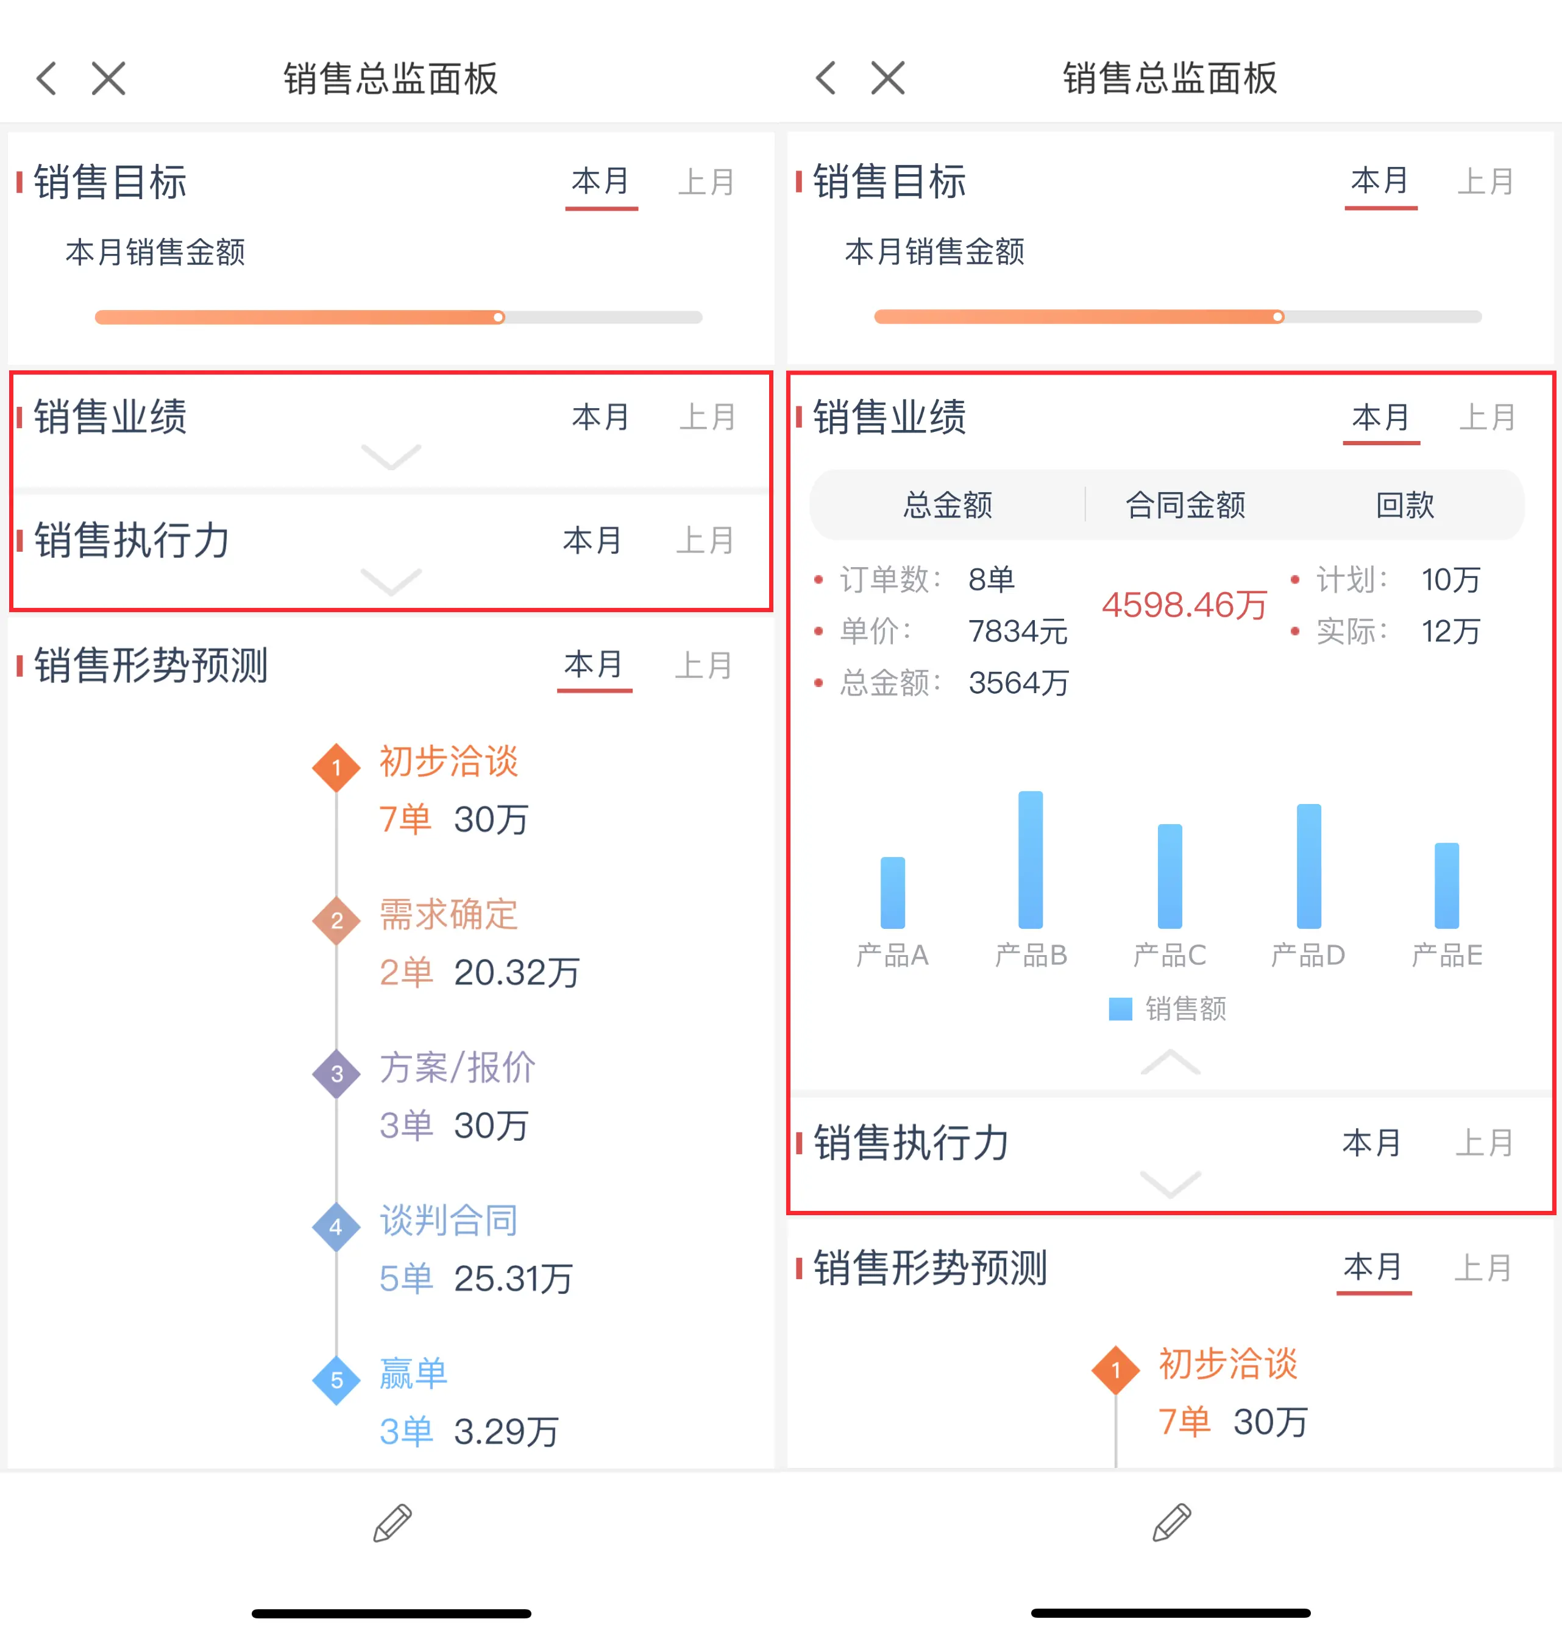This screenshot has width=1562, height=1633.
Task: Tap the pencil edit icon in right panel
Action: [x=1171, y=1522]
